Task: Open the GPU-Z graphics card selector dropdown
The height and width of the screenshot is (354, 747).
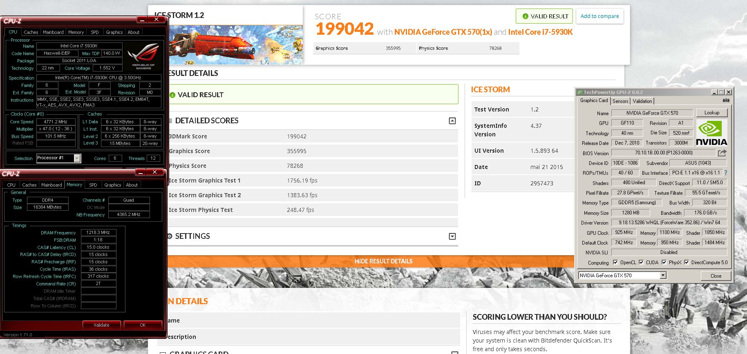Action: [x=663, y=276]
